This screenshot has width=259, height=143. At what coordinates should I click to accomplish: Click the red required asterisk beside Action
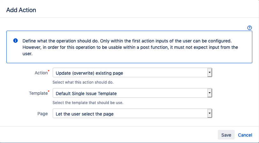pos(49,71)
